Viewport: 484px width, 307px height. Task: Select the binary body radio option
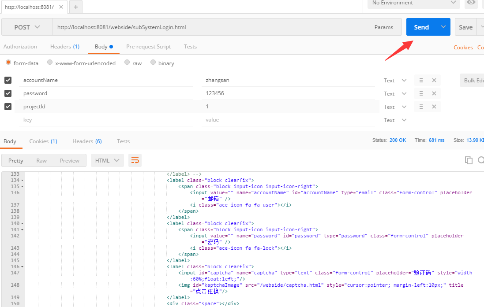(153, 63)
